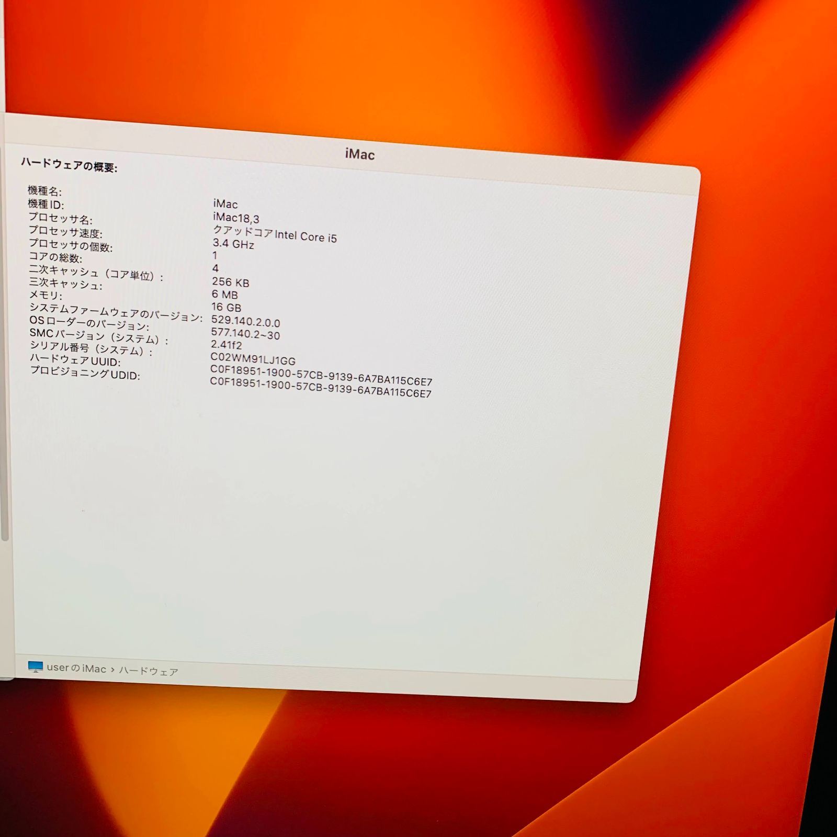This screenshot has width=837, height=837.
Task: Click the 'iMac' window title
Action: (360, 154)
